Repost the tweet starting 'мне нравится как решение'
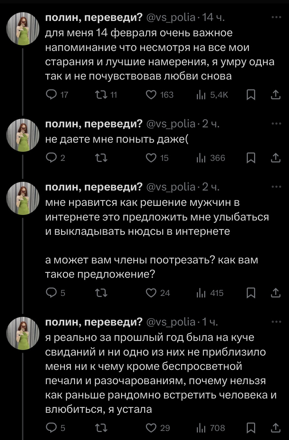Image resolution: width=289 pixels, height=440 pixels. pos(100,292)
